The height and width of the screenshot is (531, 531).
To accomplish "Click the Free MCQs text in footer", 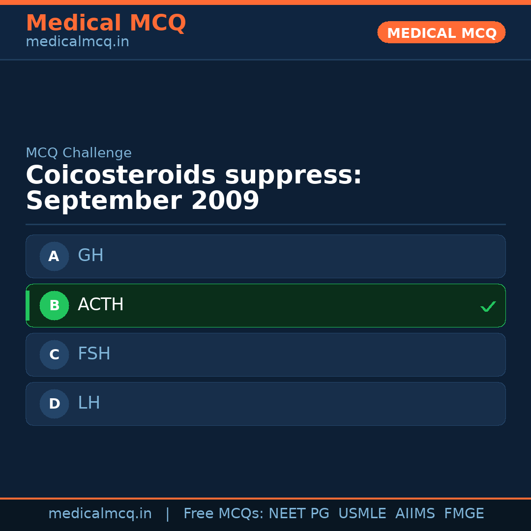I will 223,514.
